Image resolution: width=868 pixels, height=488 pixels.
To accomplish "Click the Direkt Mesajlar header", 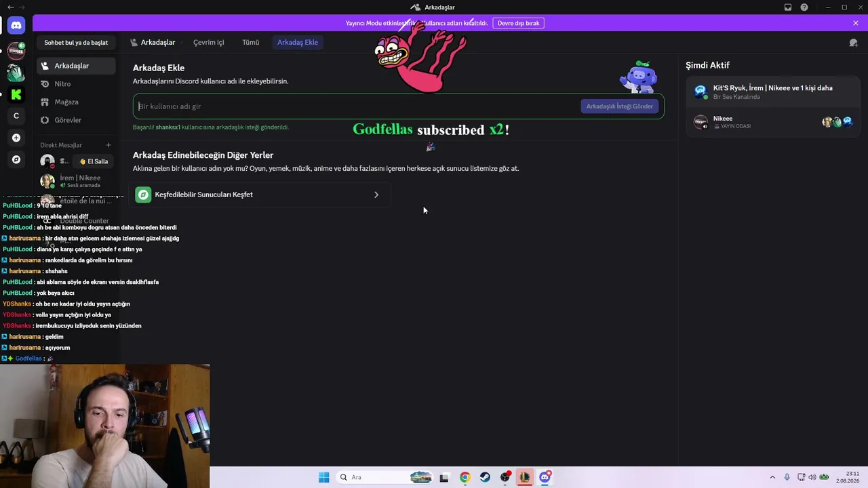I will coord(61,145).
